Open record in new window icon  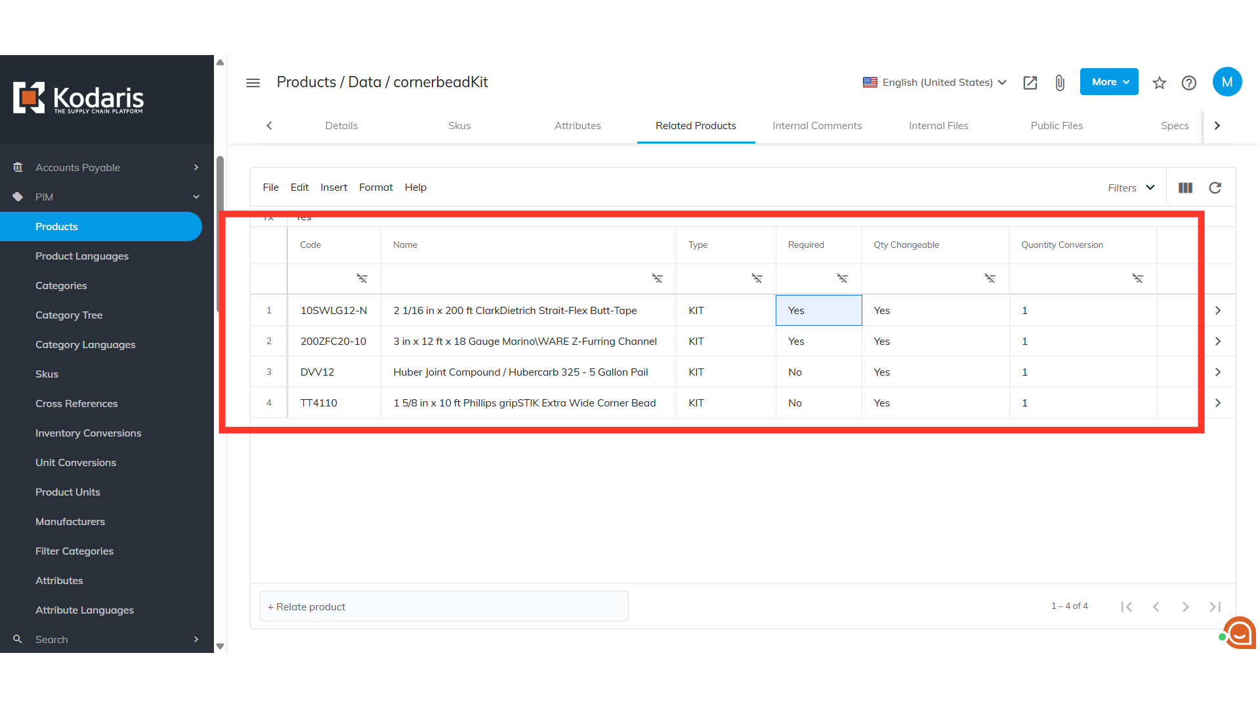[x=1030, y=83]
